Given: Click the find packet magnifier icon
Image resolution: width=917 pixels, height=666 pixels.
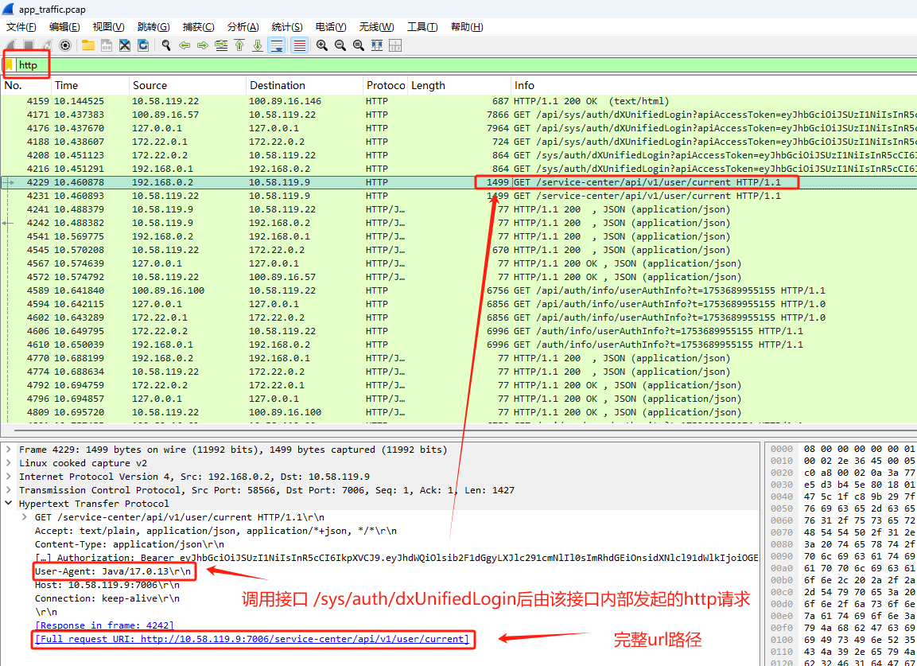Looking at the screenshot, I should click(166, 45).
